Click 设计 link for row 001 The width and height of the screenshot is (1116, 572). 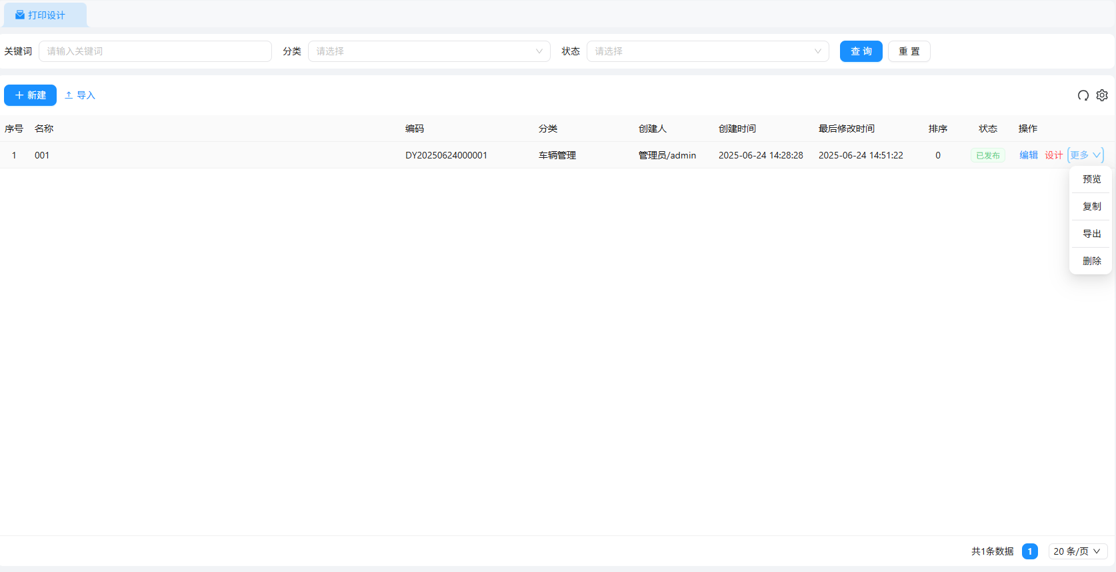click(1053, 155)
